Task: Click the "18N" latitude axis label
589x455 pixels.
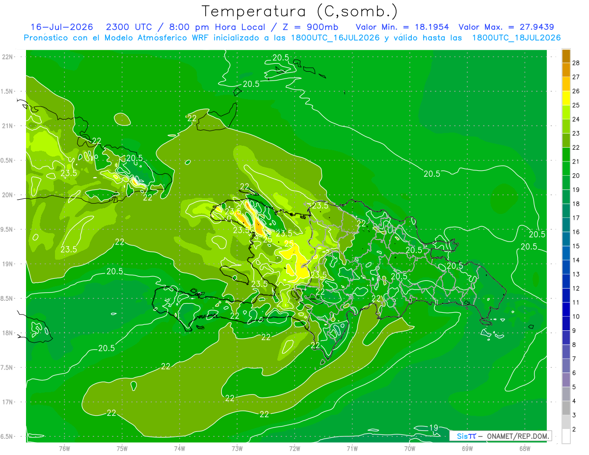Action: tap(8, 333)
